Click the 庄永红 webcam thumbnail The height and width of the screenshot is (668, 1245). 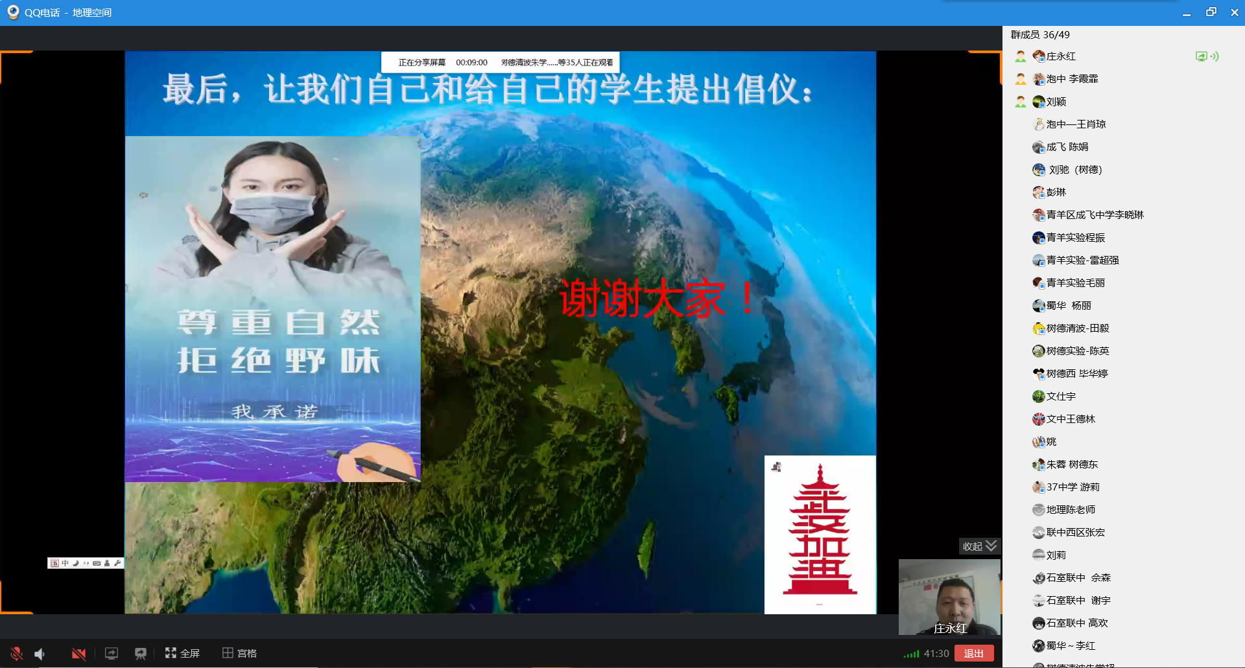pyautogui.click(x=949, y=596)
